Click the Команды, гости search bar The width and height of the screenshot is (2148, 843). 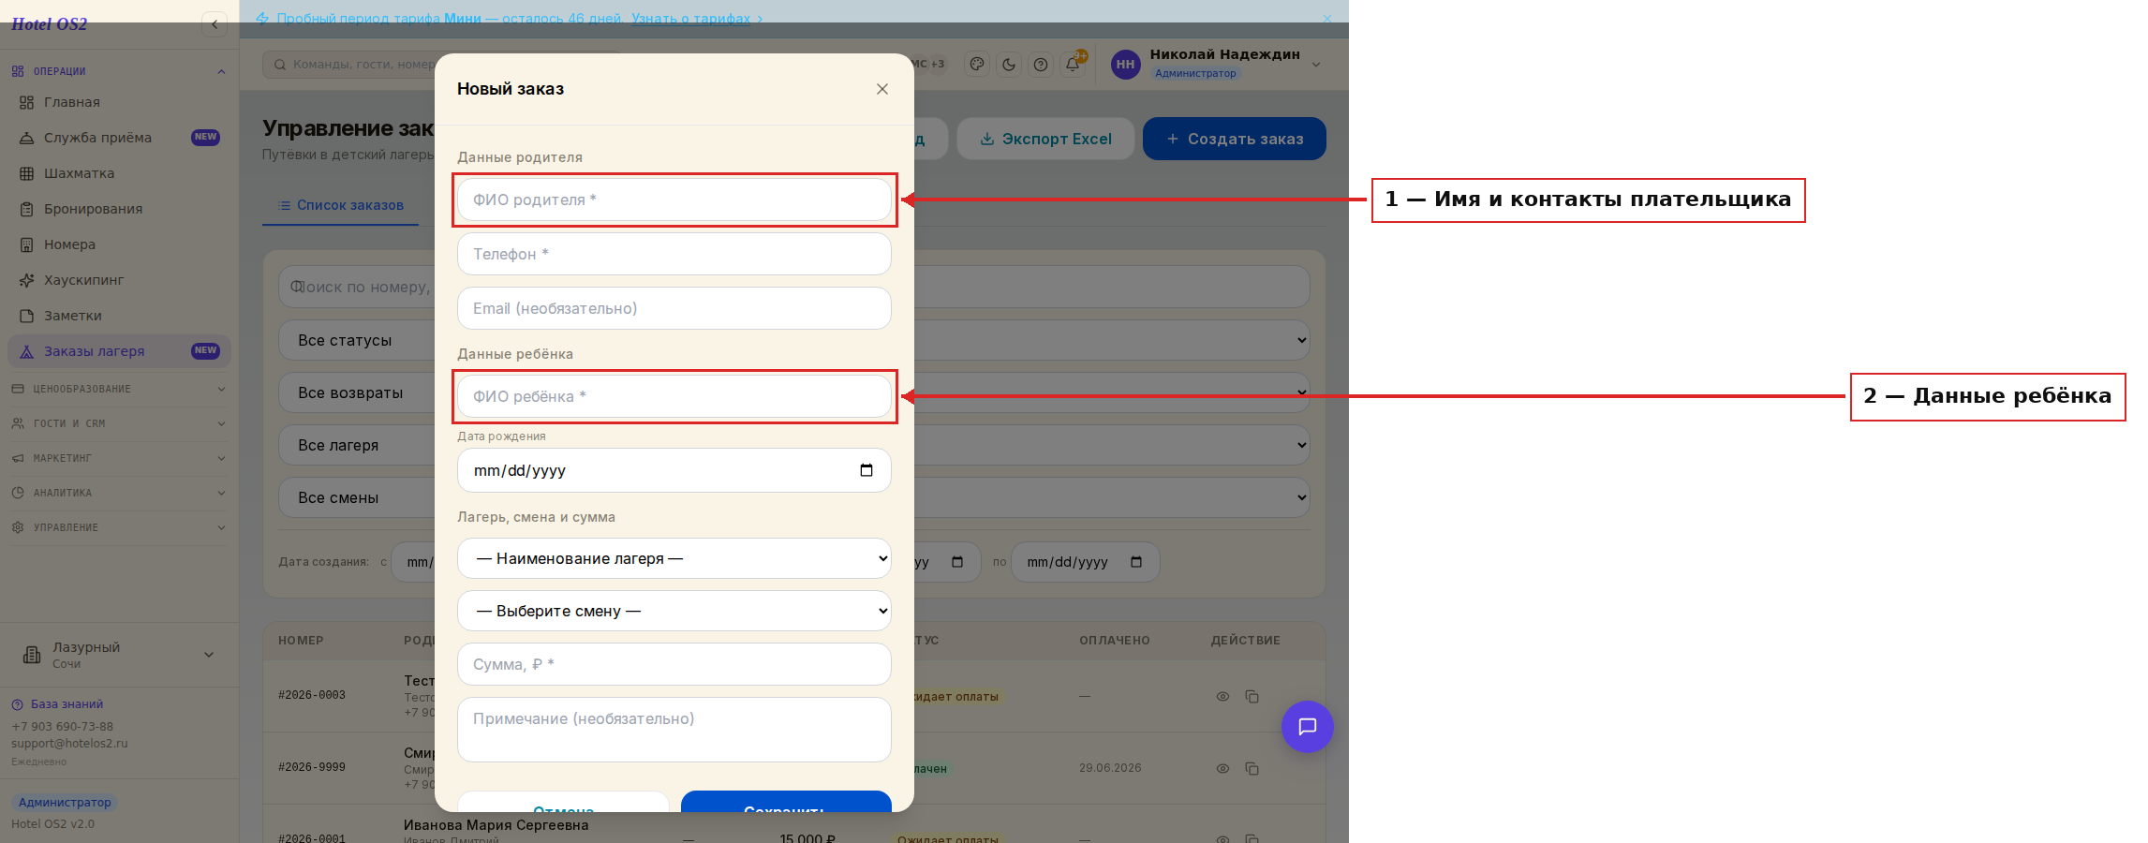(441, 65)
